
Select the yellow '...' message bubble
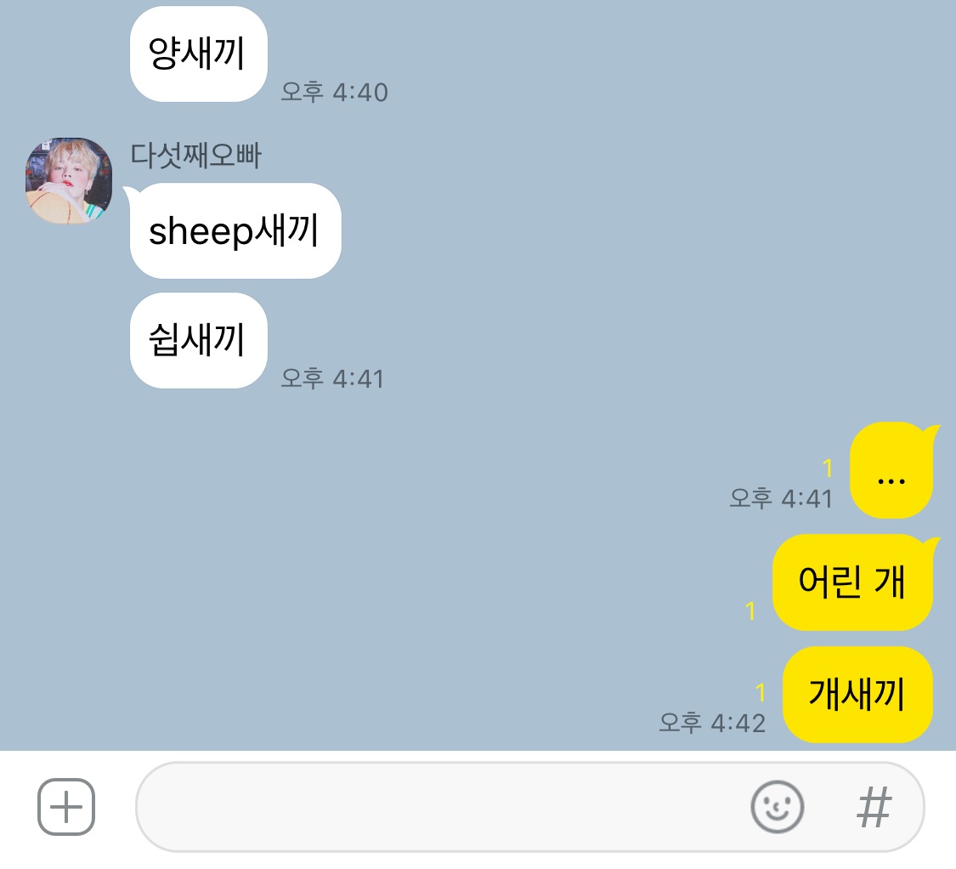892,470
